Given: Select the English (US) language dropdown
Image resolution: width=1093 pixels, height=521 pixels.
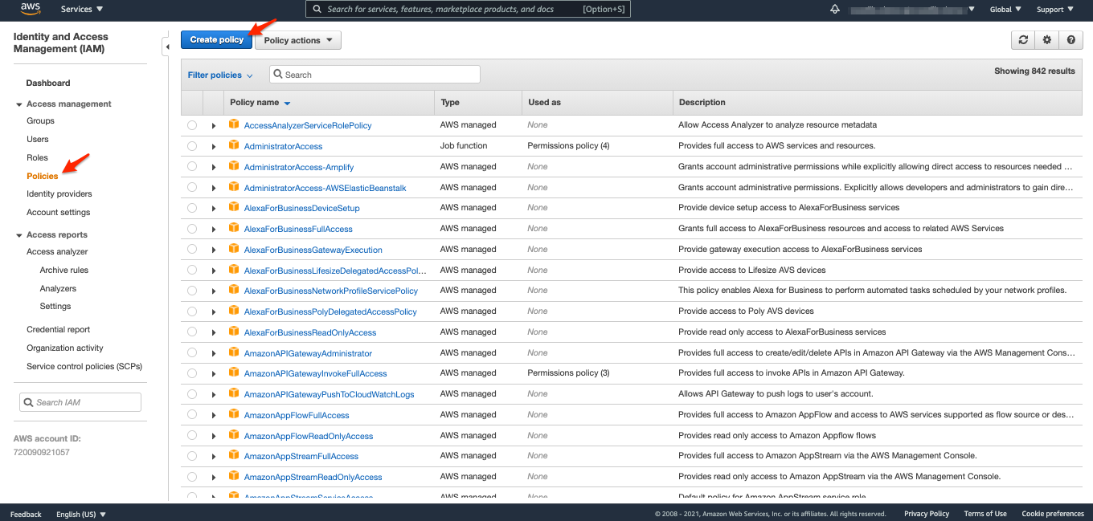Looking at the screenshot, I should [x=81, y=514].
